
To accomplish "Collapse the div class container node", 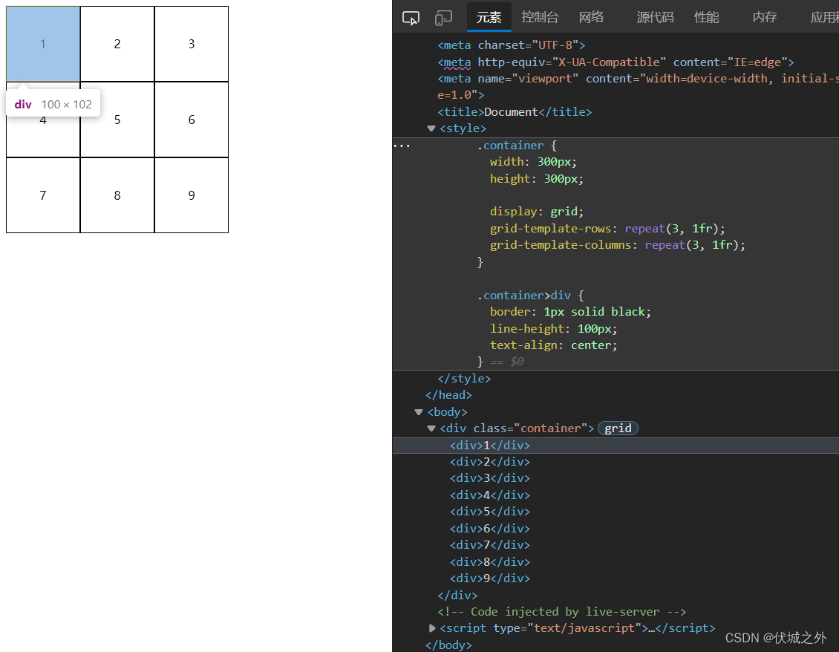I will coord(431,428).
